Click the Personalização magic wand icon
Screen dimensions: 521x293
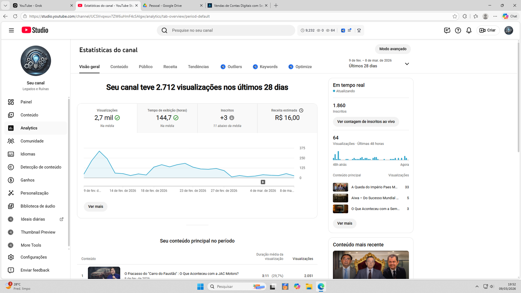tap(11, 193)
